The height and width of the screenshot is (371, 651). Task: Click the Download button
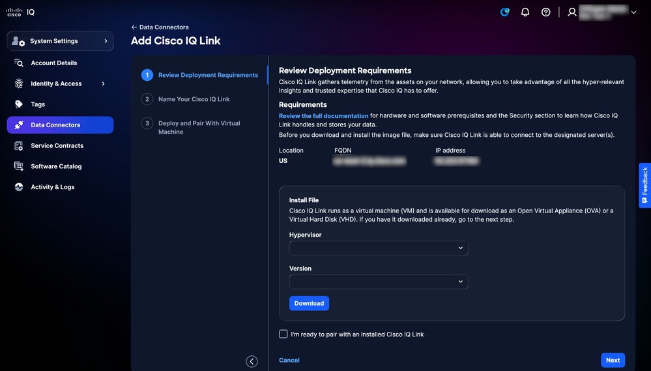point(310,303)
